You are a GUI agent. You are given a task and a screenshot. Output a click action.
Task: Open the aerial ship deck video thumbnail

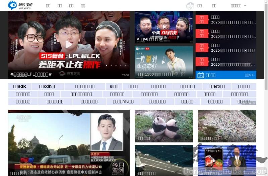pyautogui.click(x=164, y=161)
